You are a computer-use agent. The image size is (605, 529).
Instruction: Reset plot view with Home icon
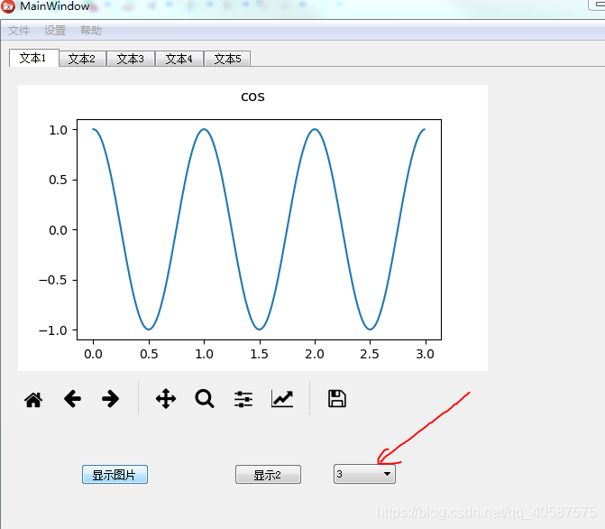coord(33,399)
